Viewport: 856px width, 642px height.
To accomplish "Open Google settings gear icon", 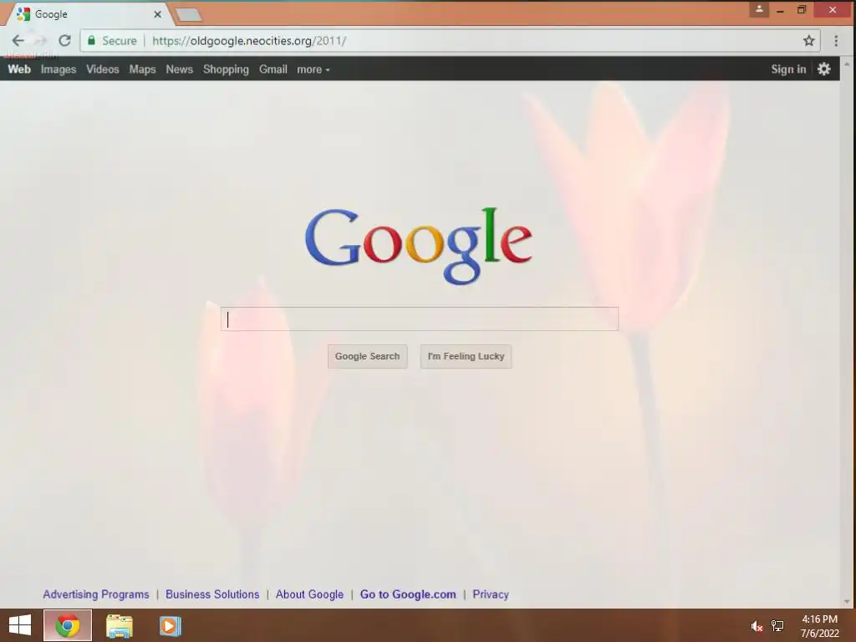I will [x=823, y=69].
